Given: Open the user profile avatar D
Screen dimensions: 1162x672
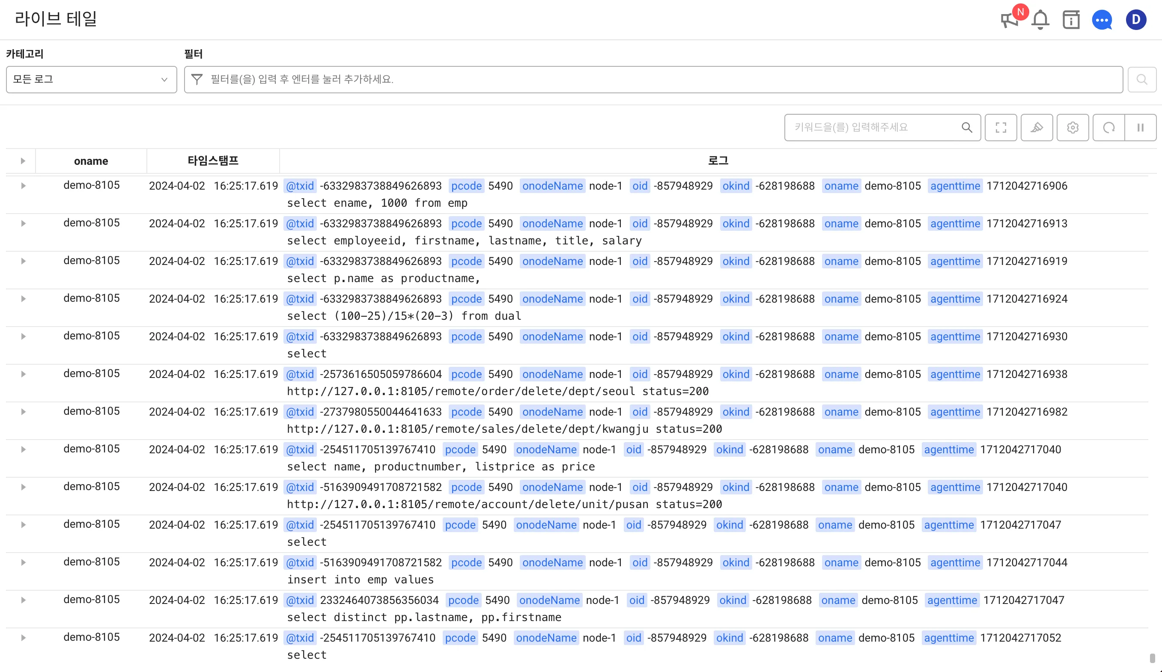Looking at the screenshot, I should pos(1136,20).
